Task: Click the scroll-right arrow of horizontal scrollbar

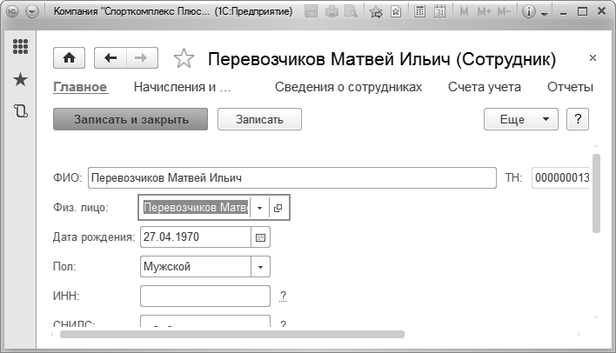Action: pos(579,334)
